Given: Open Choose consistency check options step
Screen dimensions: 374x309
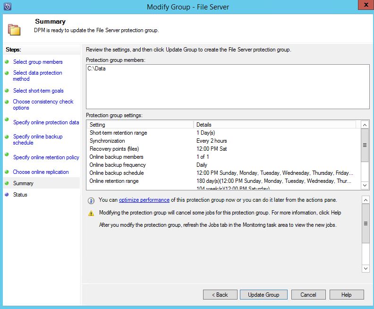Looking at the screenshot, I should click(x=43, y=104).
